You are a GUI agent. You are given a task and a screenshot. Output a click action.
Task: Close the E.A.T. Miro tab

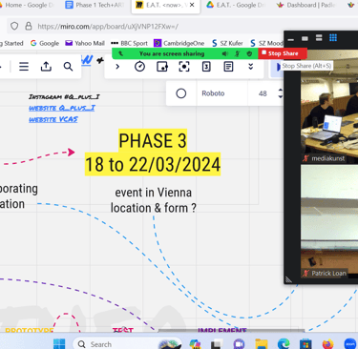192,5
